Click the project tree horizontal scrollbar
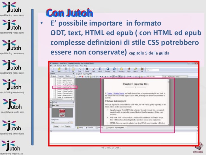The height and width of the screenshot is (155, 206). pyautogui.click(x=61, y=99)
